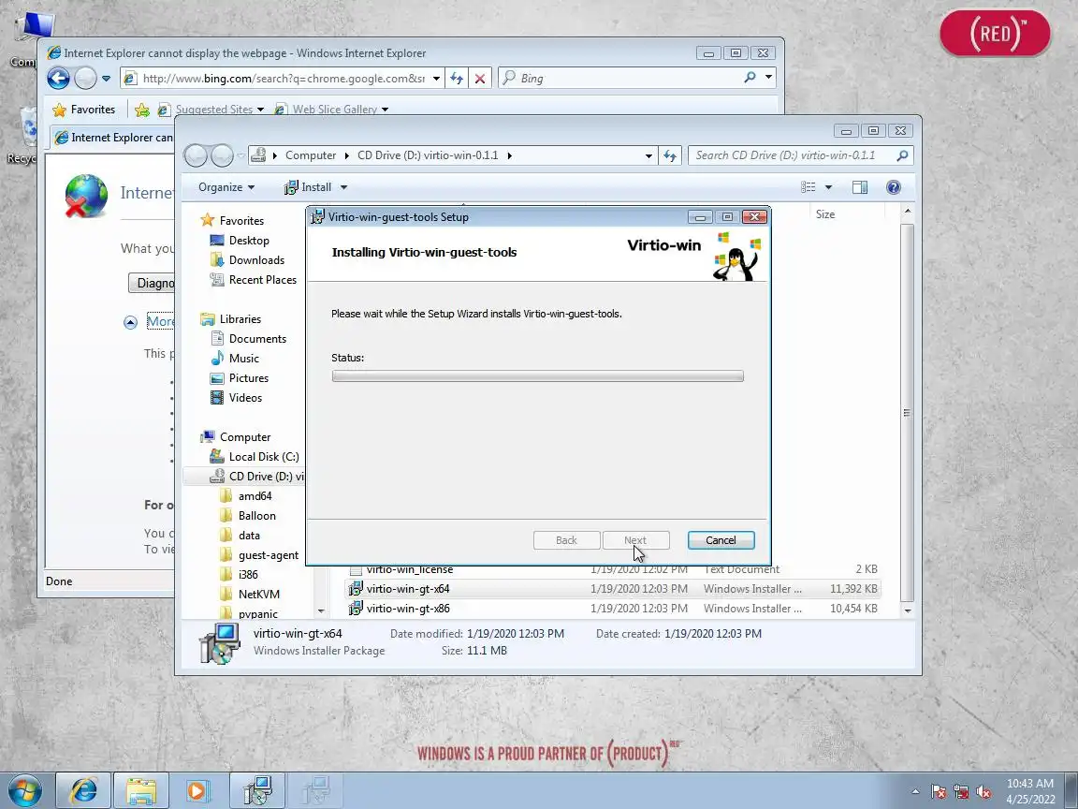Open the Organize dropdown menu

(226, 187)
